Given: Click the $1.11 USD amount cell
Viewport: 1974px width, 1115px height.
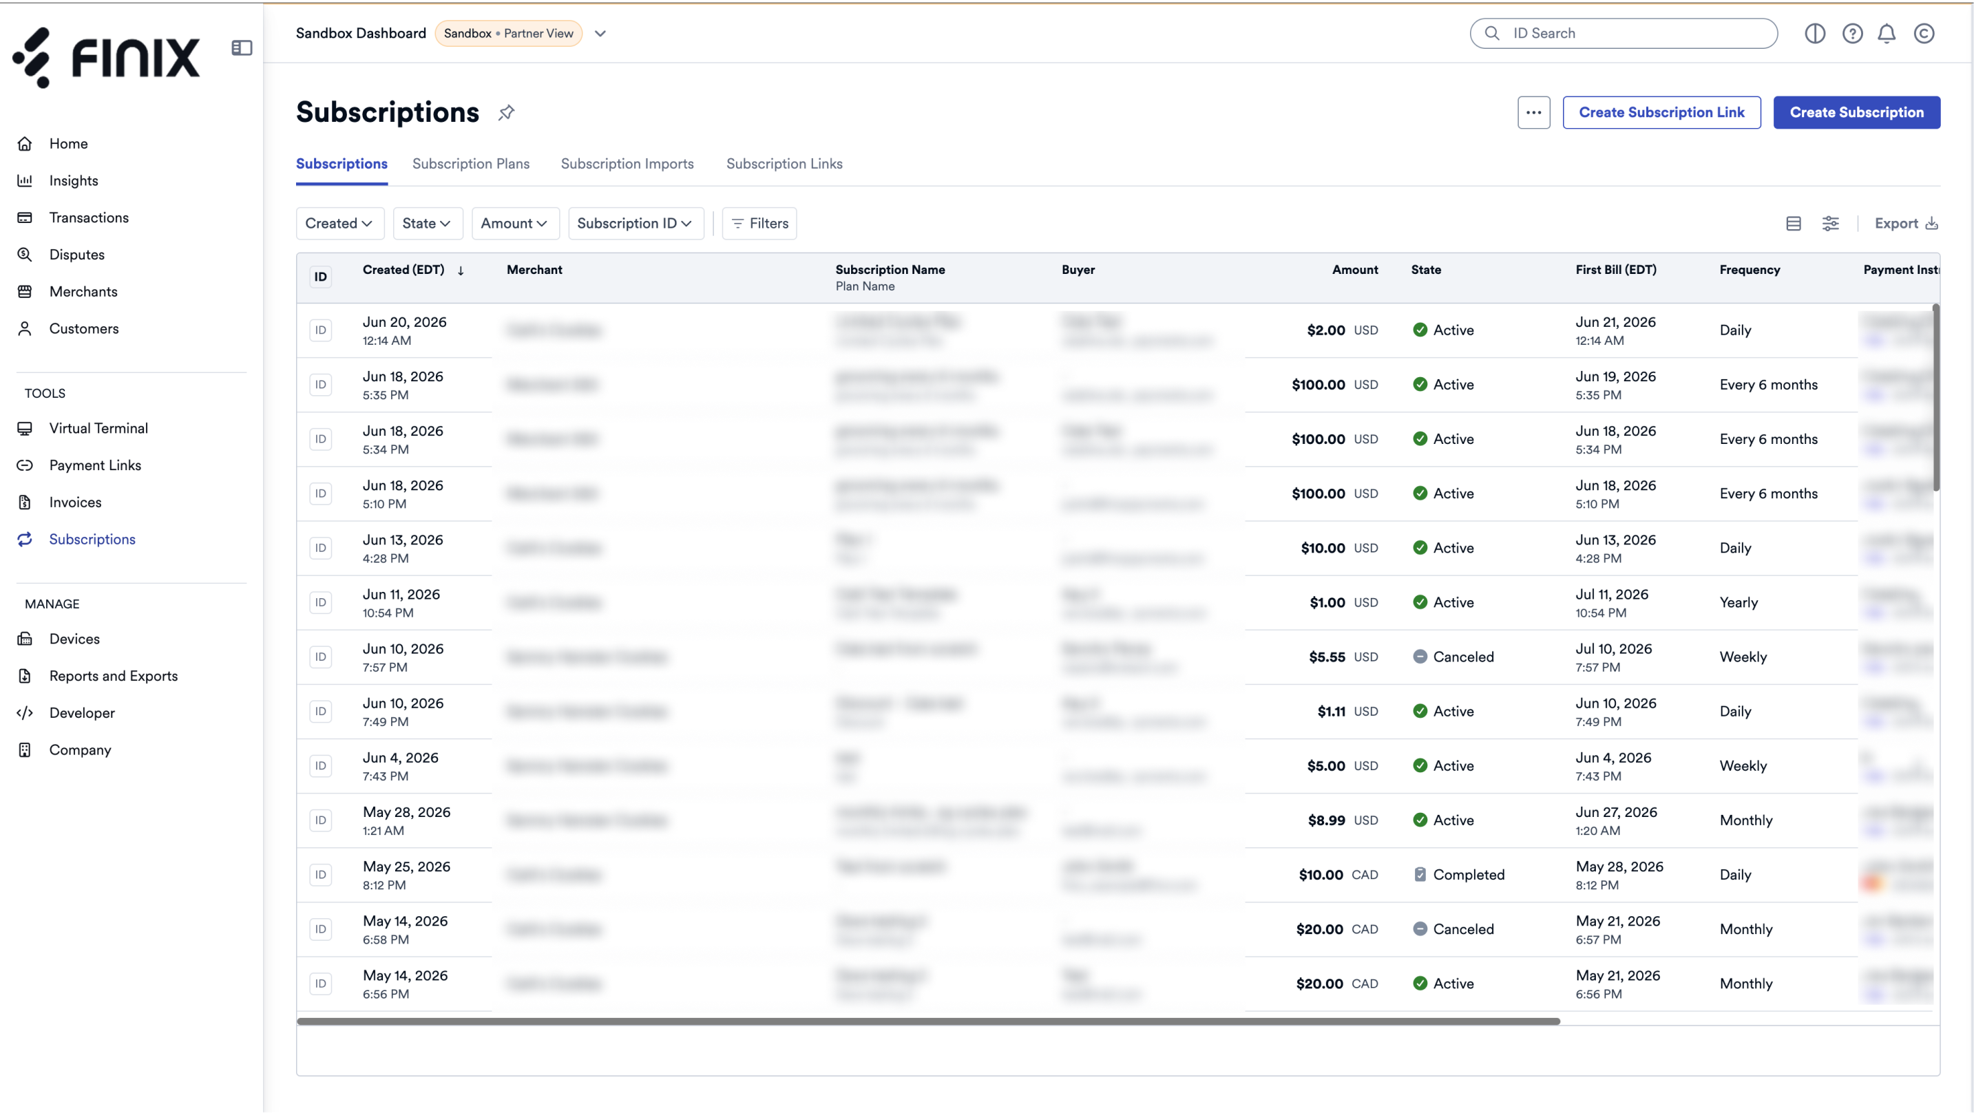Looking at the screenshot, I should coord(1347,712).
